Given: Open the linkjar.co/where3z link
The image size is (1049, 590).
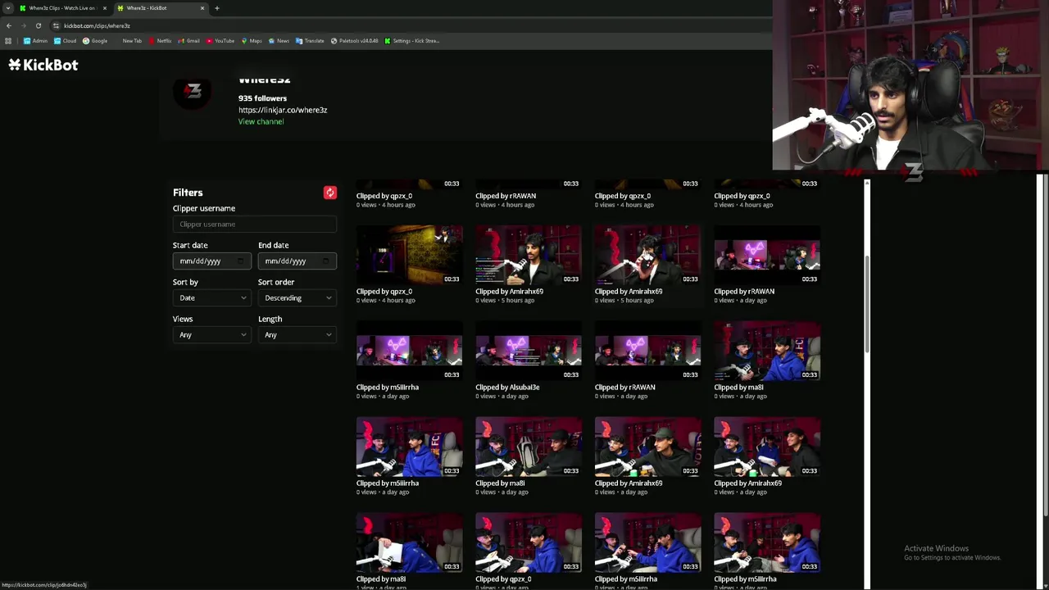Looking at the screenshot, I should (283, 110).
